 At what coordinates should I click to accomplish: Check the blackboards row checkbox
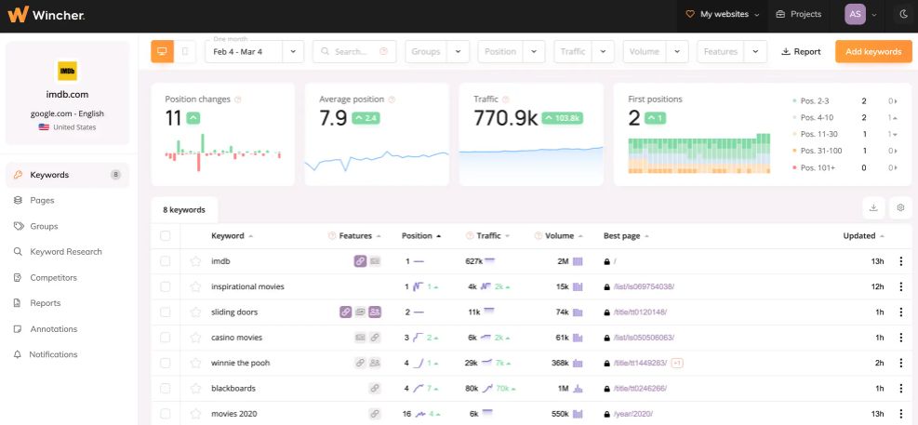[x=166, y=388]
